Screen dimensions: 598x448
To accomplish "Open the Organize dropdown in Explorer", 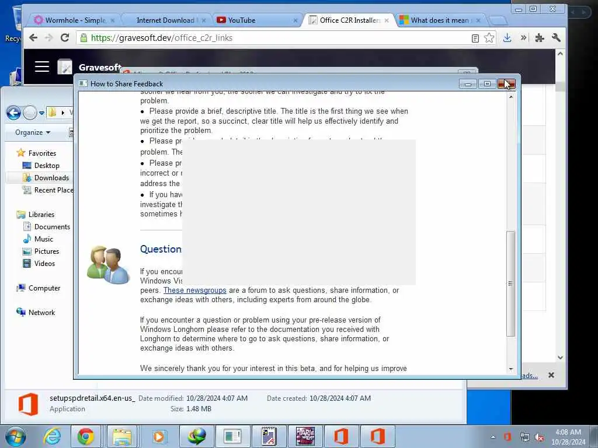I will 33,132.
